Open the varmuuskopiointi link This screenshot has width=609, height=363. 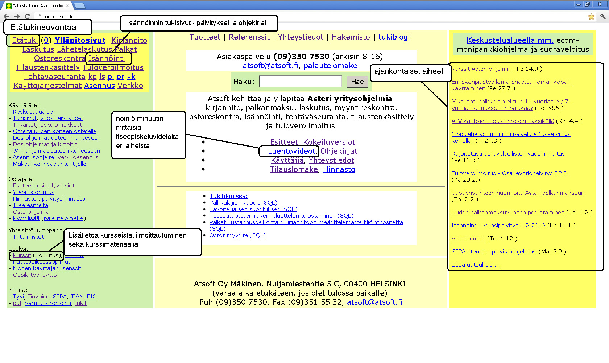48,303
